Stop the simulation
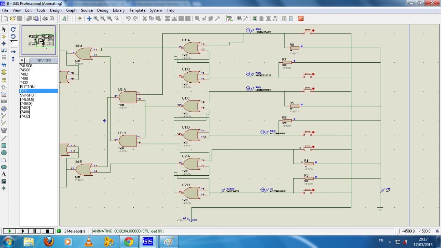This screenshot has width=441, height=248. [x=48, y=231]
